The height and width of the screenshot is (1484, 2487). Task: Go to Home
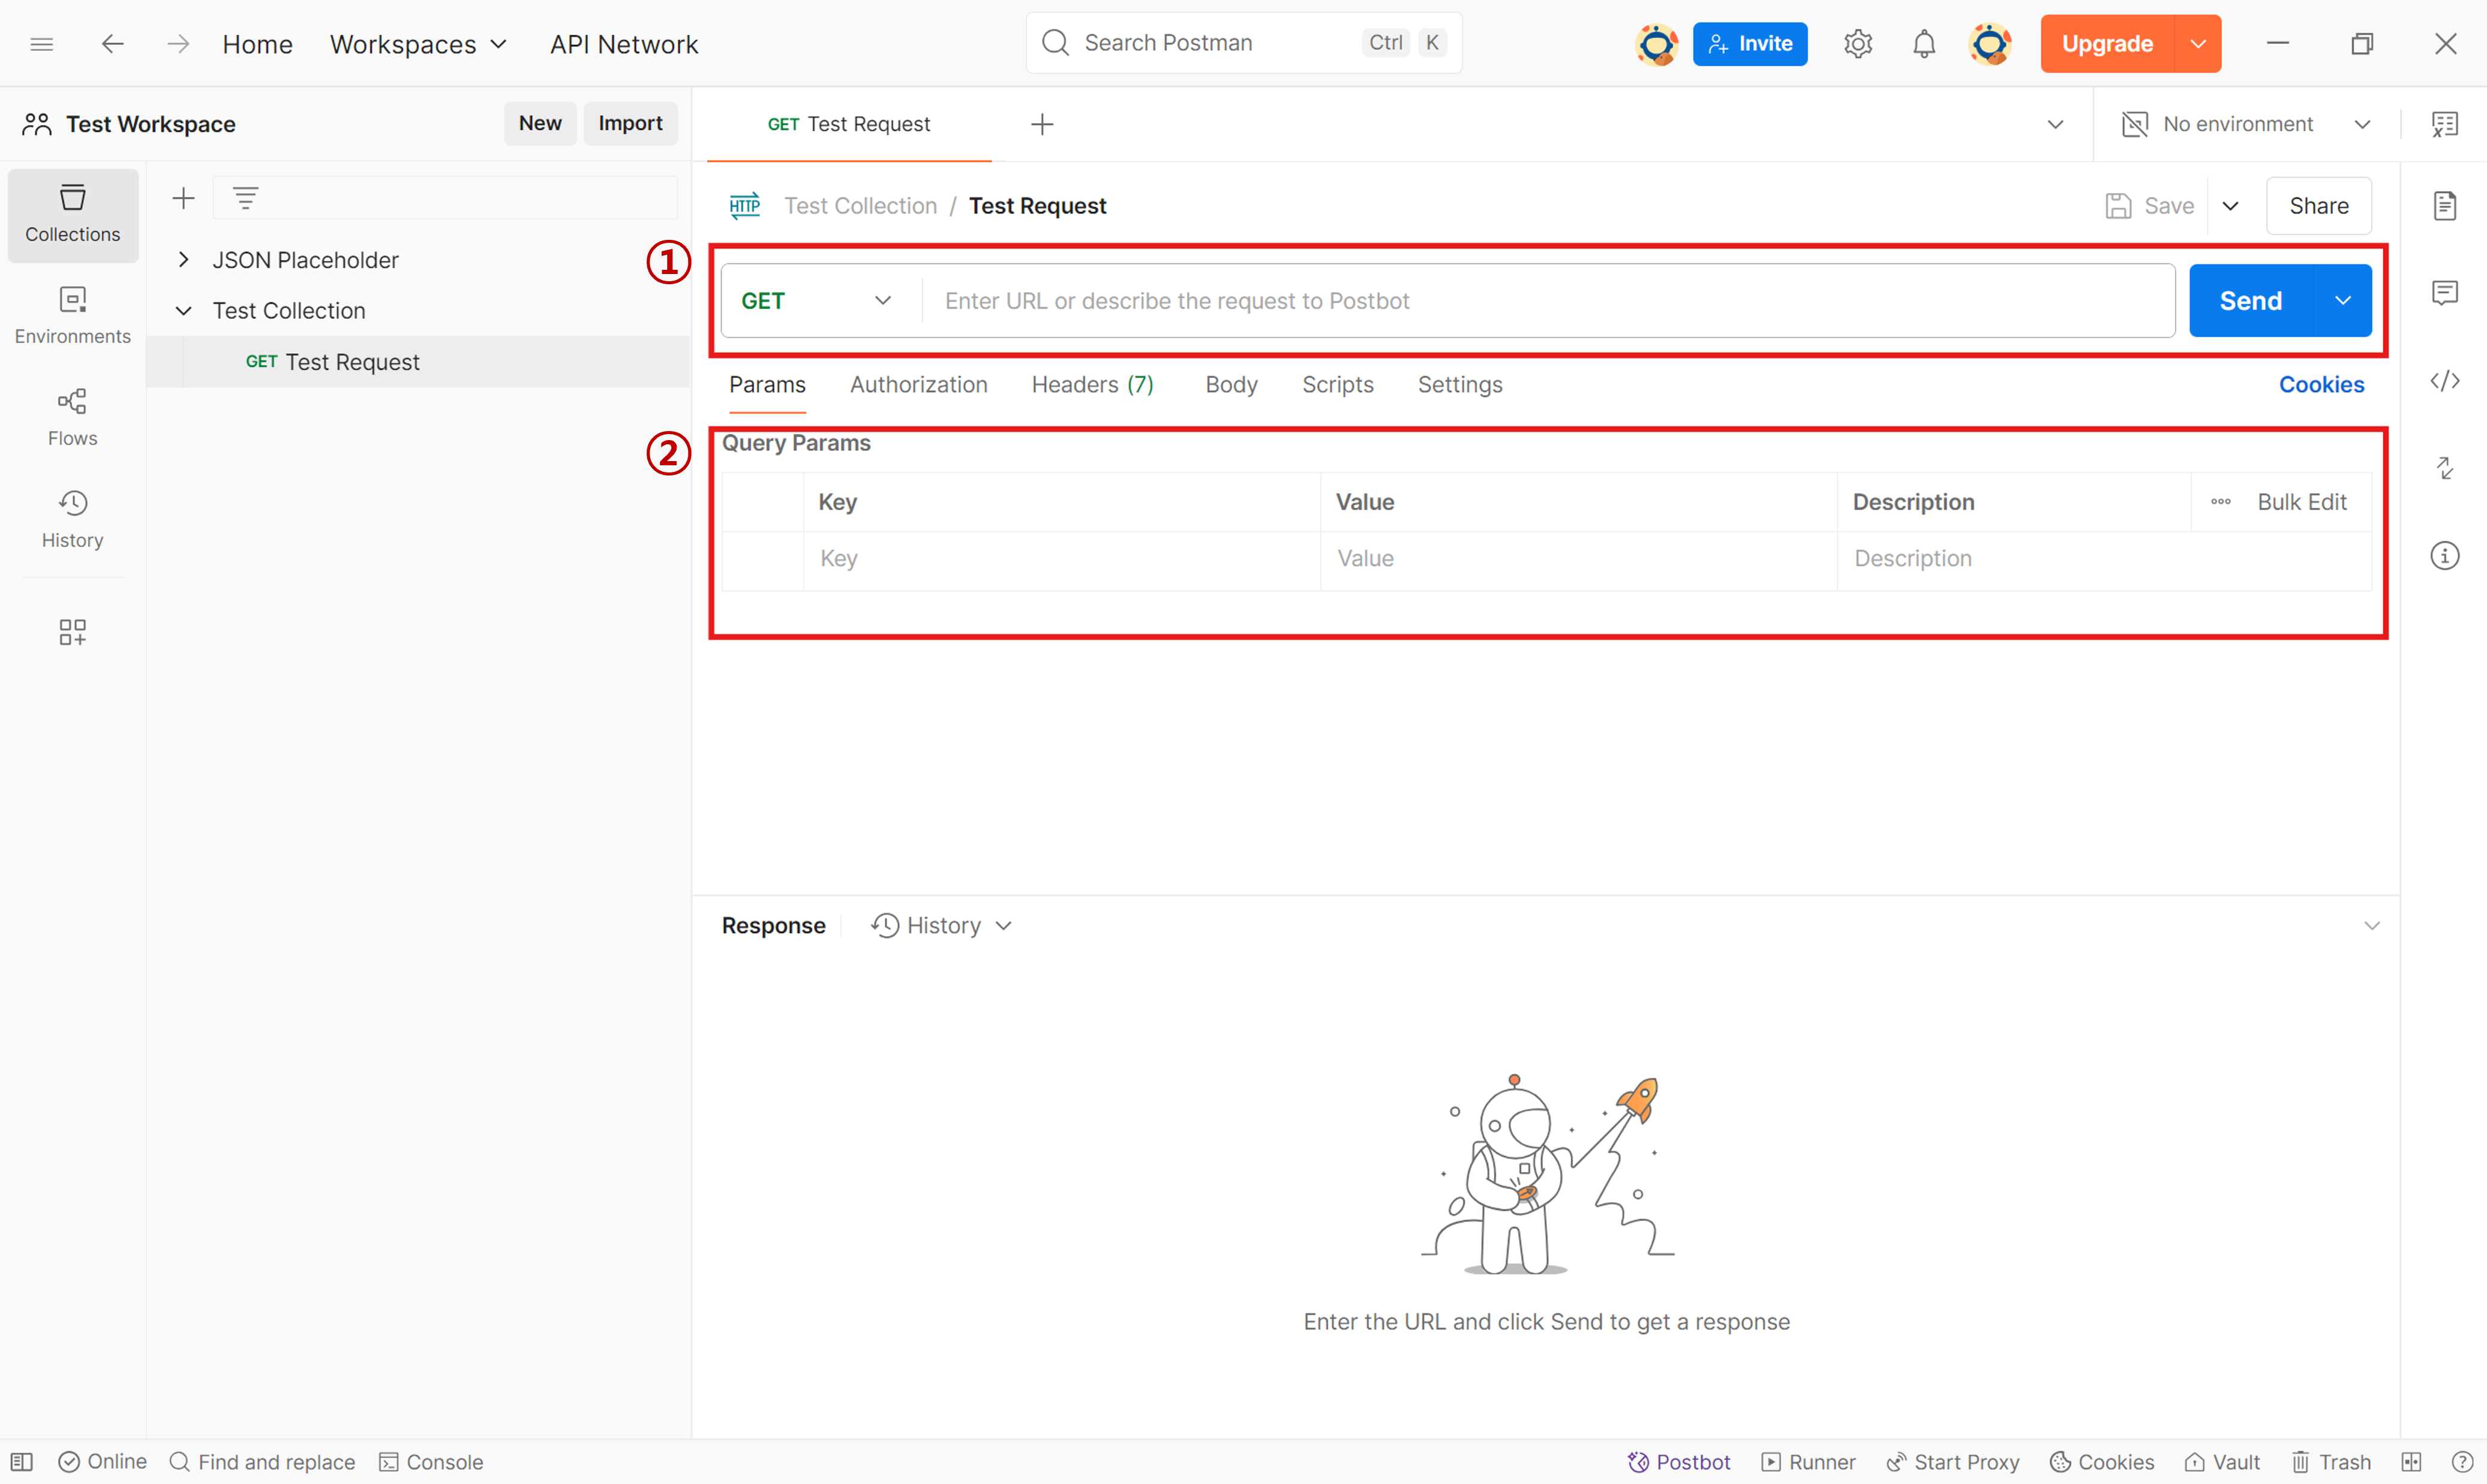(257, 44)
